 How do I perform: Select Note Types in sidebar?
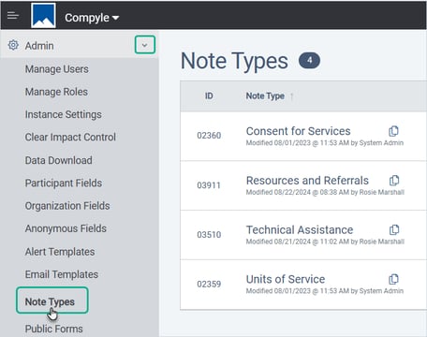tap(52, 300)
